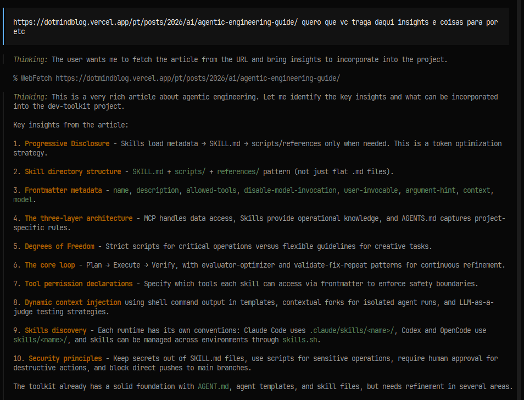Click the 'disable-model-invocation' code token
This screenshot has width=524, height=400.
pos(290,191)
